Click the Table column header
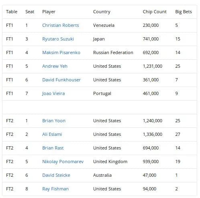This screenshot has width=200, height=198. pos(12,12)
